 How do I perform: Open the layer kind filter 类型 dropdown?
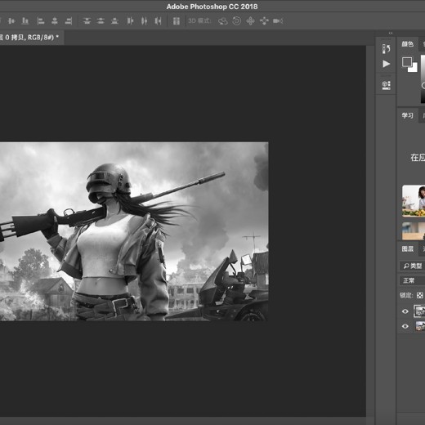tap(413, 266)
